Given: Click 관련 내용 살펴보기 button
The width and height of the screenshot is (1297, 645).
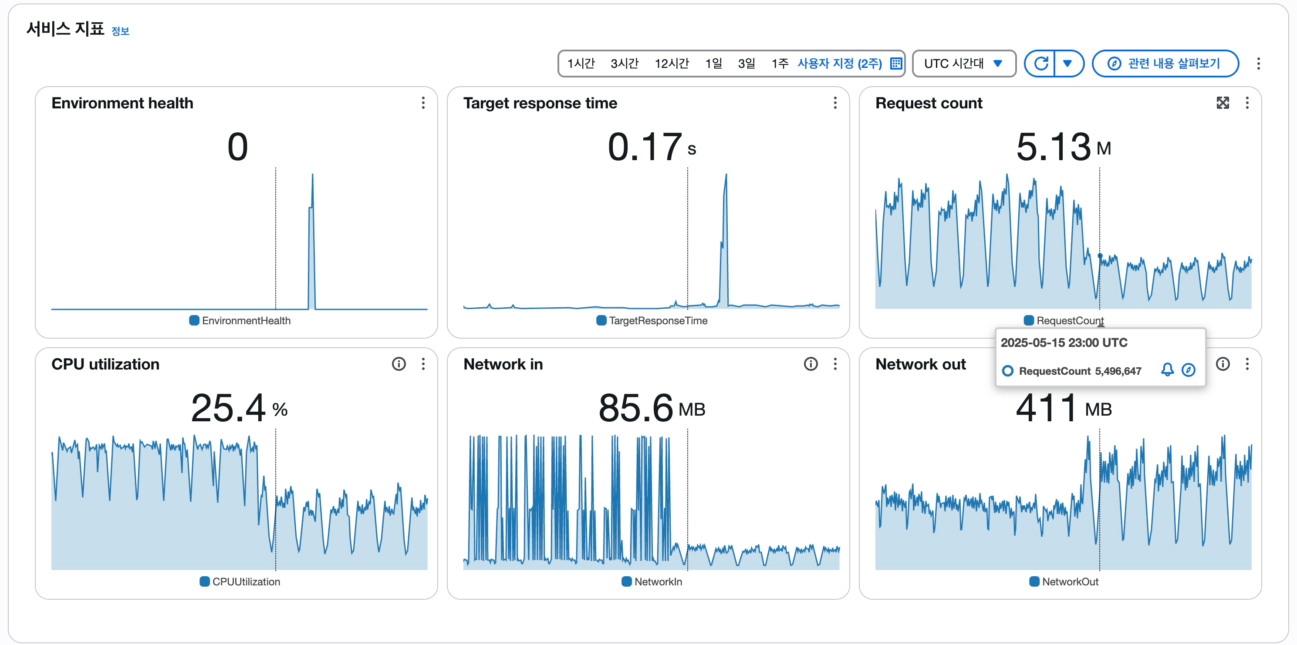Looking at the screenshot, I should tap(1165, 64).
